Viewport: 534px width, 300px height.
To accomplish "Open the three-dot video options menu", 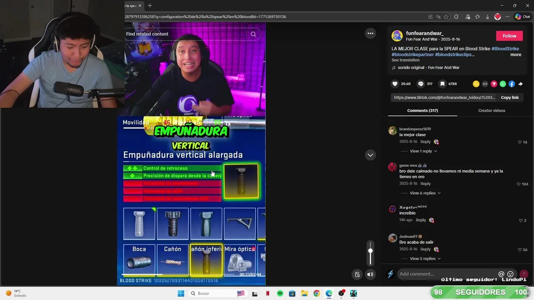I will [370, 33].
